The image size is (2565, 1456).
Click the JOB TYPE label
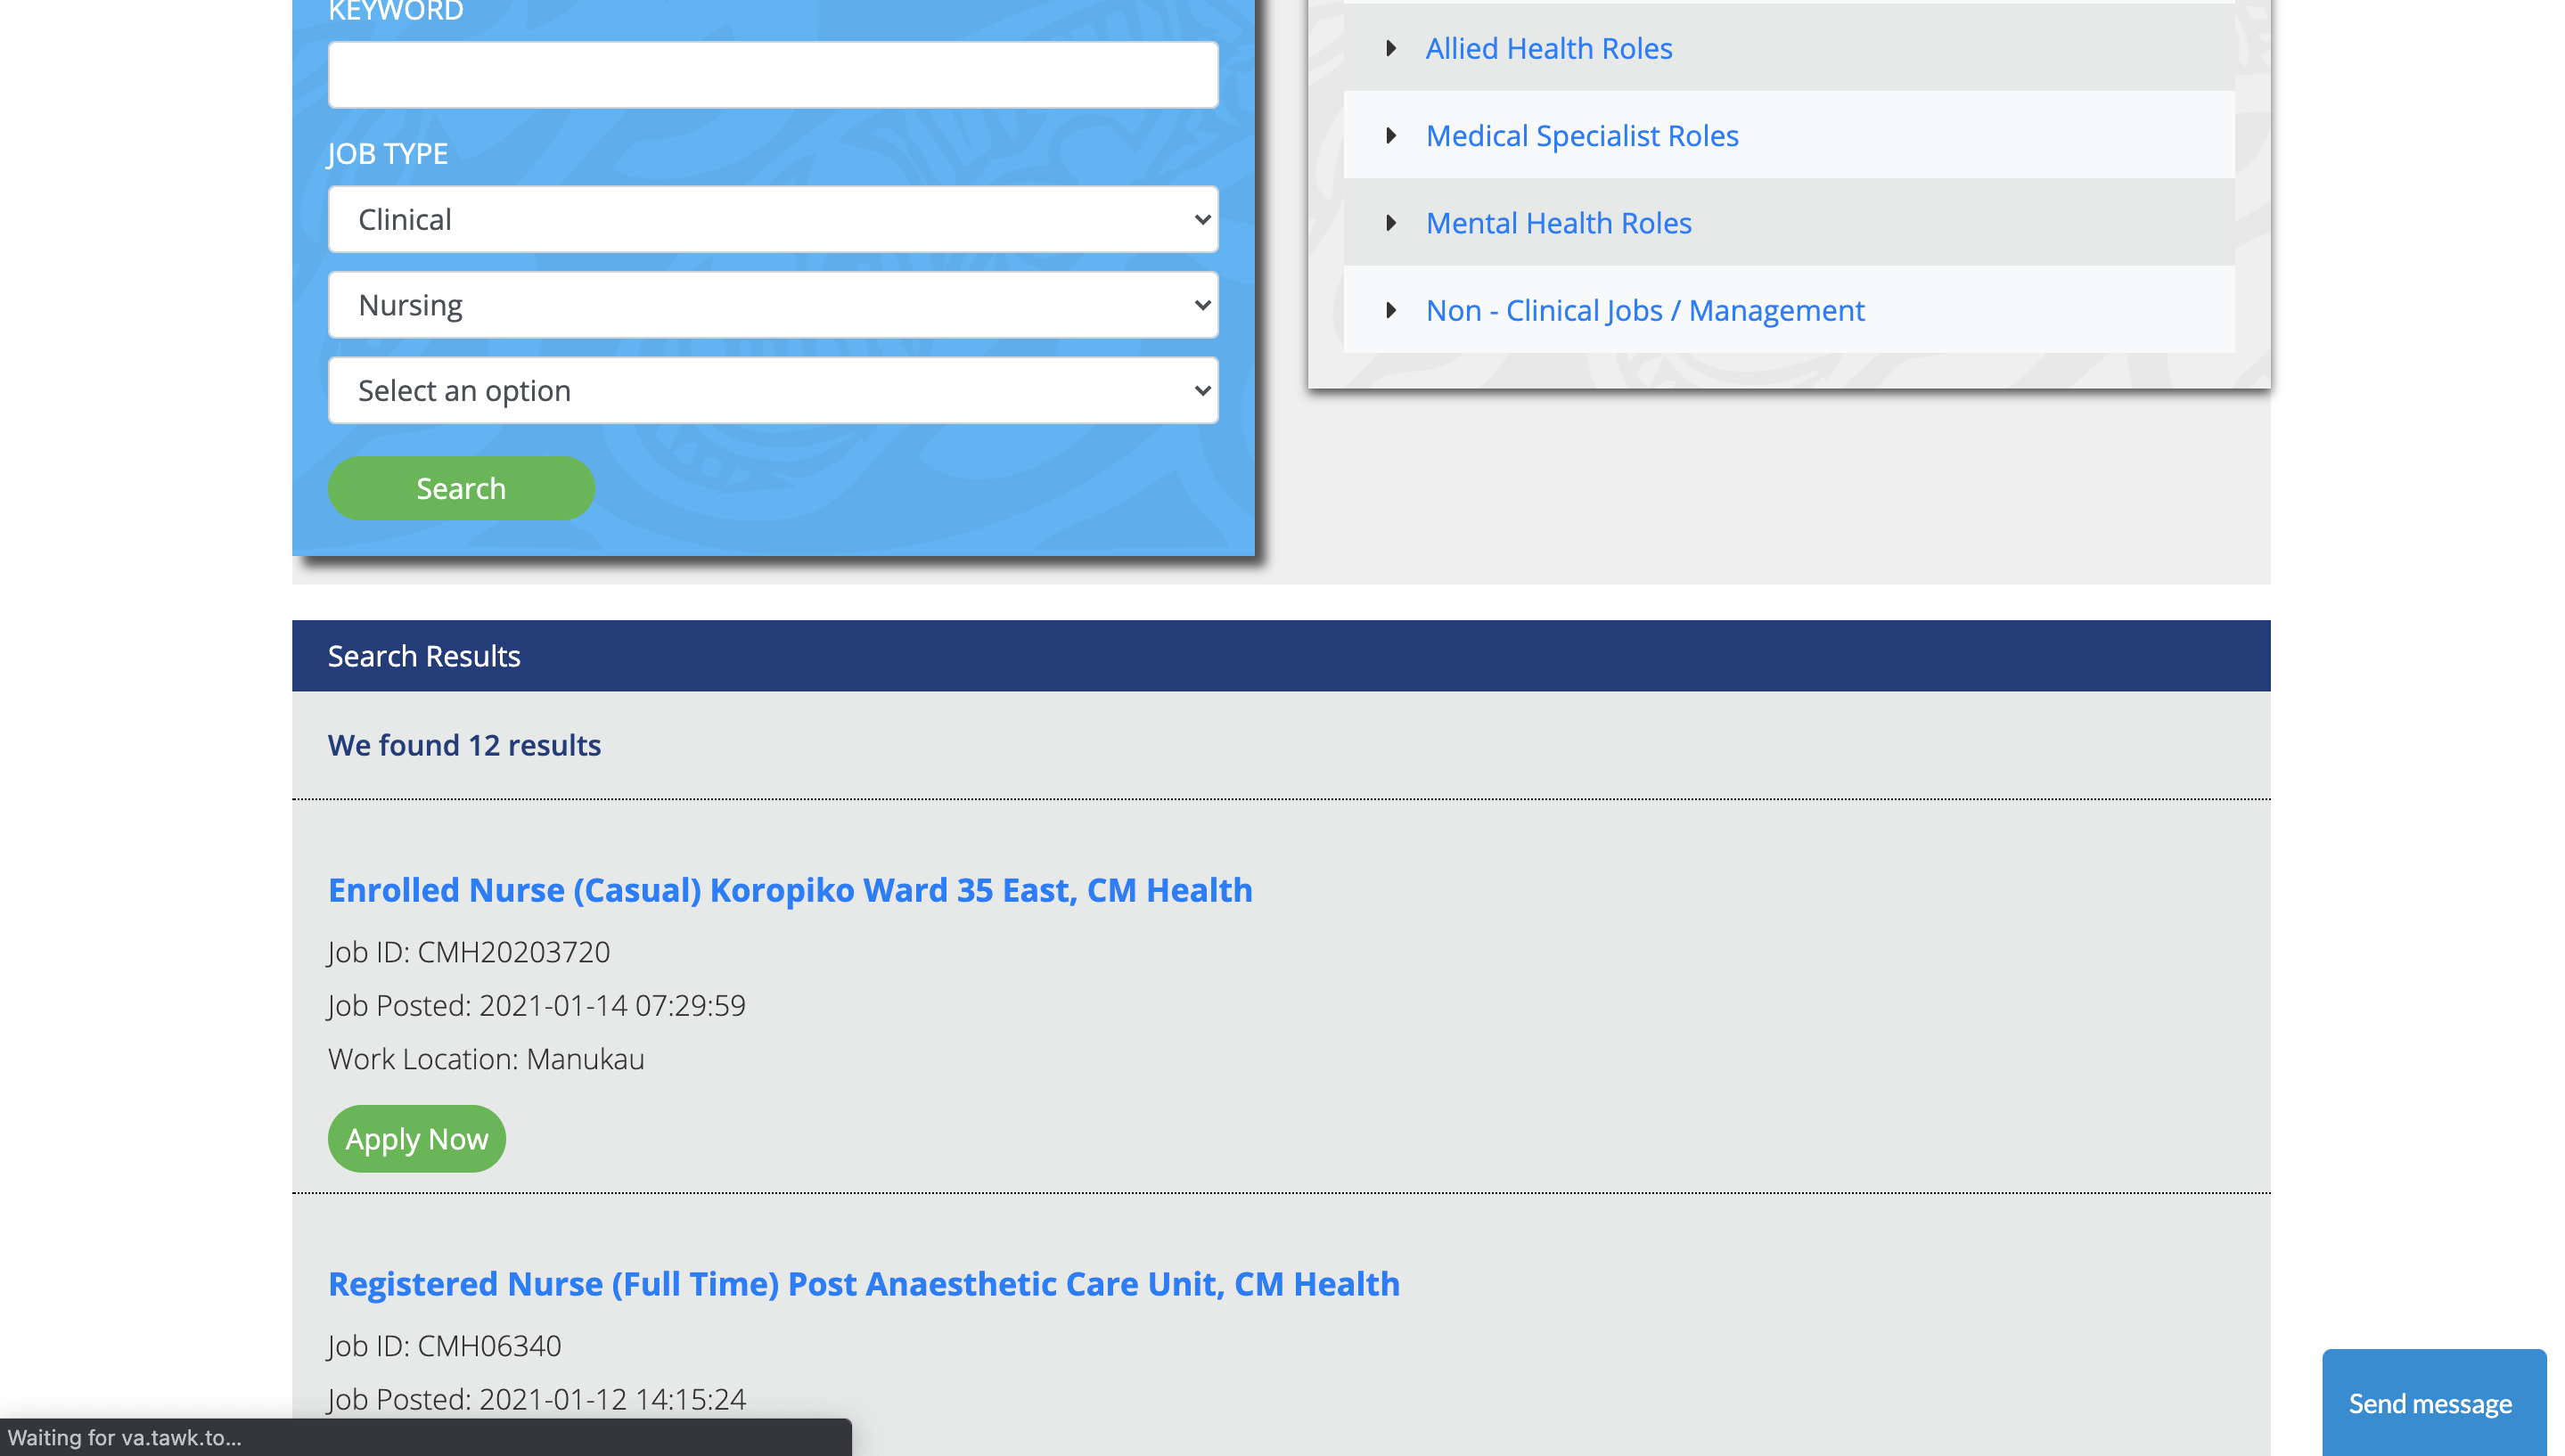point(388,153)
